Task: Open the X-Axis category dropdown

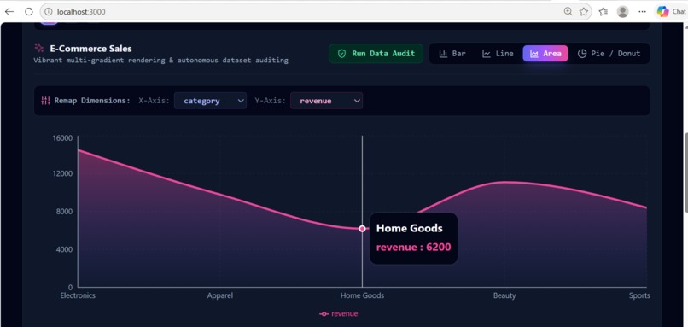Action: tap(210, 101)
